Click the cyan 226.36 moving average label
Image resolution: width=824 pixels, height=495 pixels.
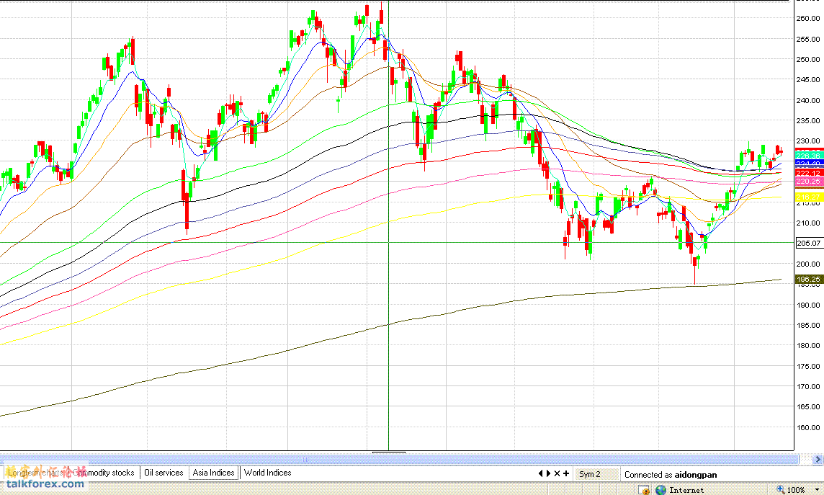(x=809, y=155)
